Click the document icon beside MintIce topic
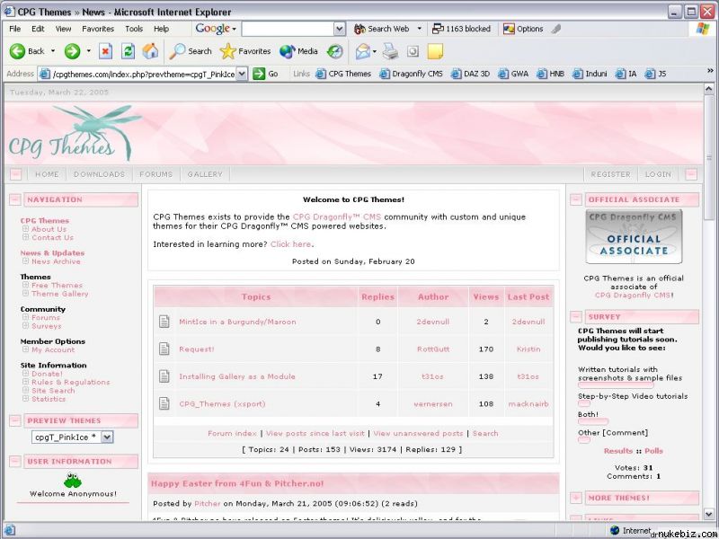Image resolution: width=719 pixels, height=539 pixels. pos(164,322)
